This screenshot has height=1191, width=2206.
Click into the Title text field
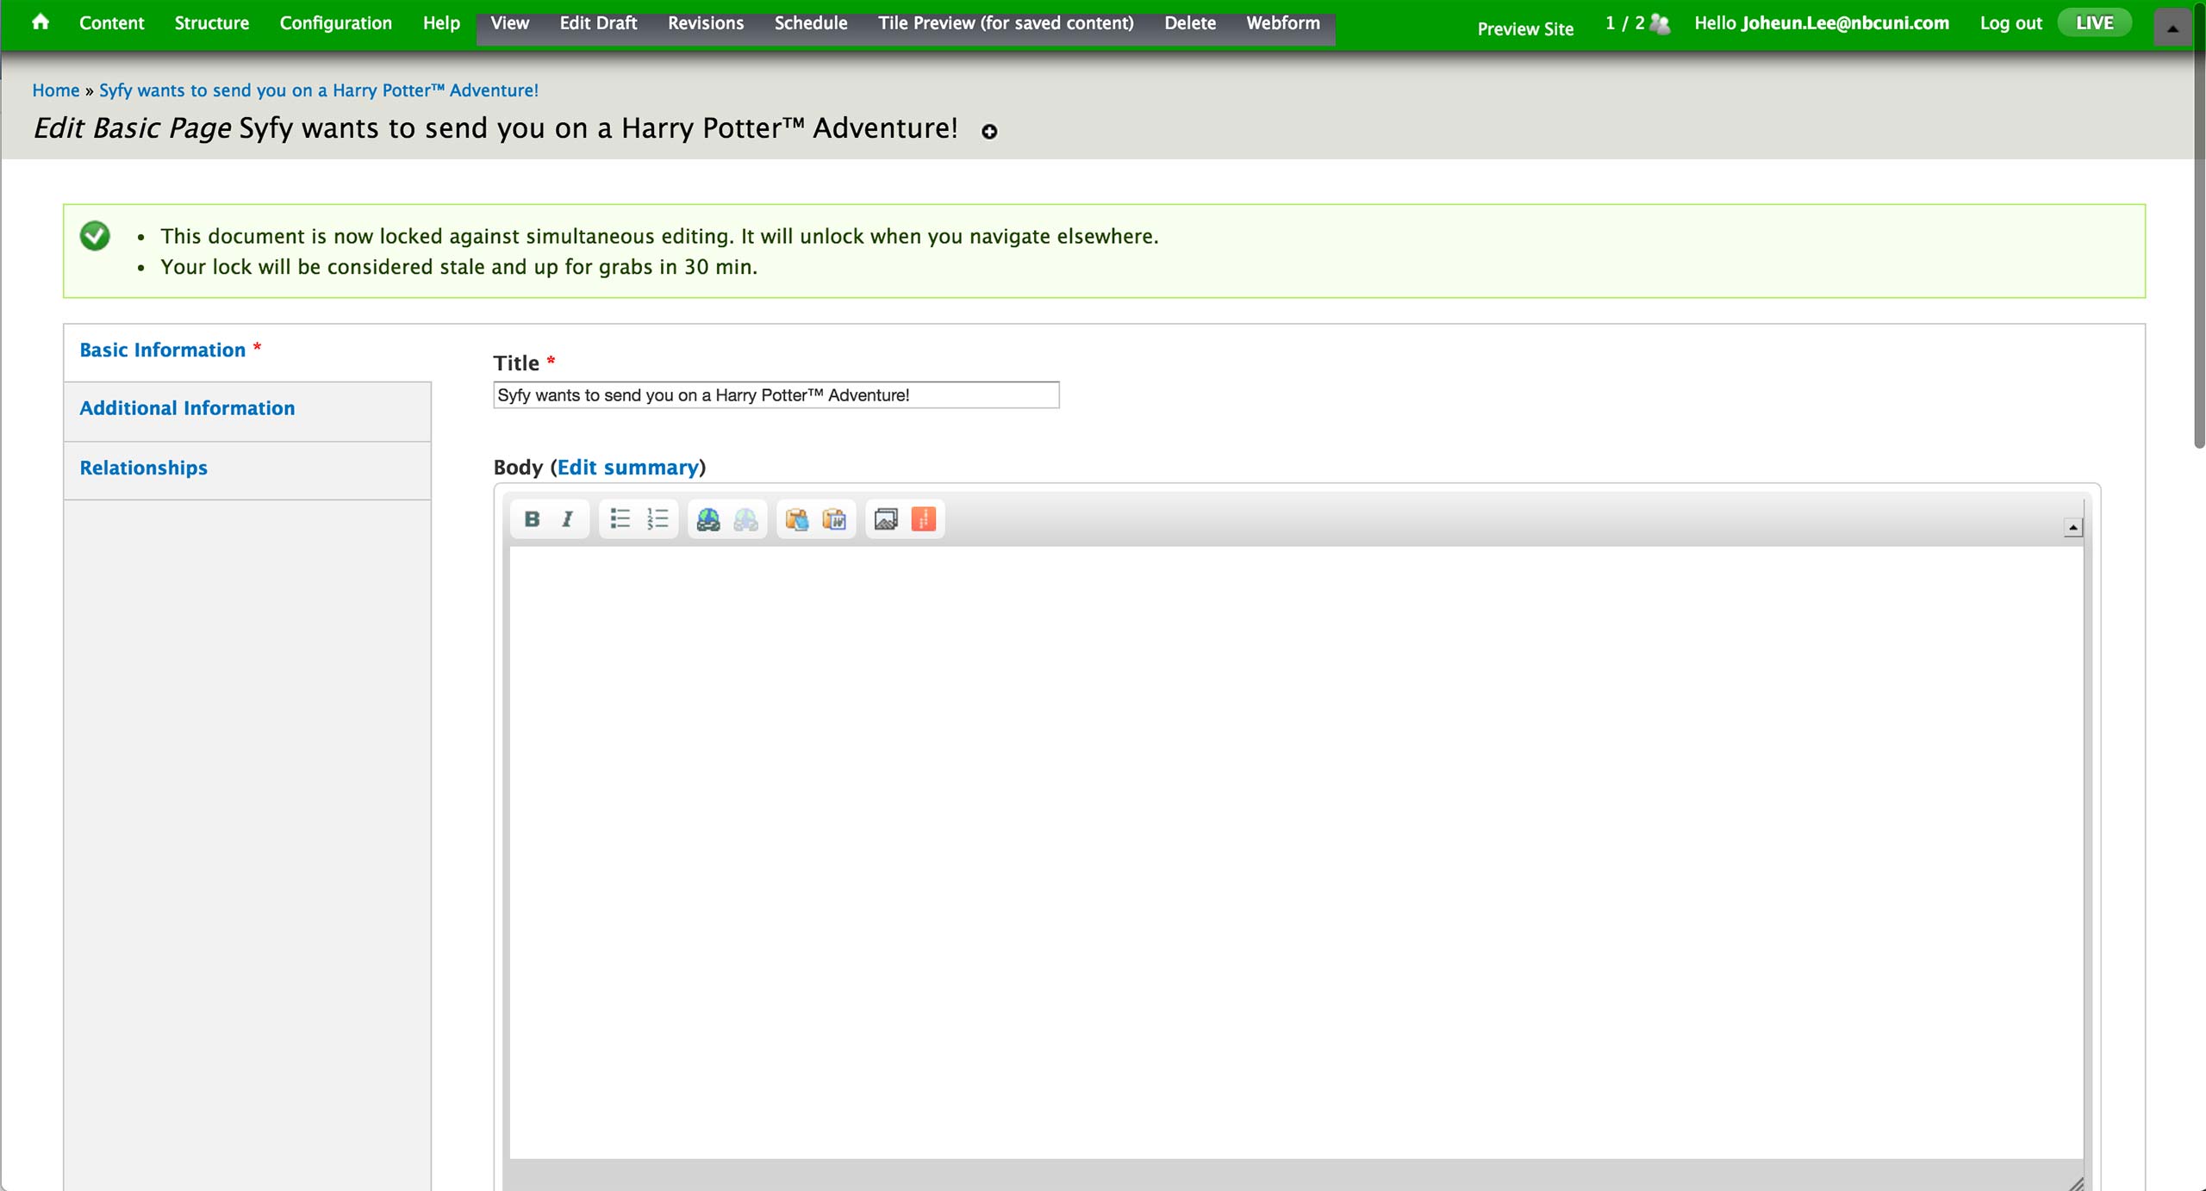click(x=776, y=395)
